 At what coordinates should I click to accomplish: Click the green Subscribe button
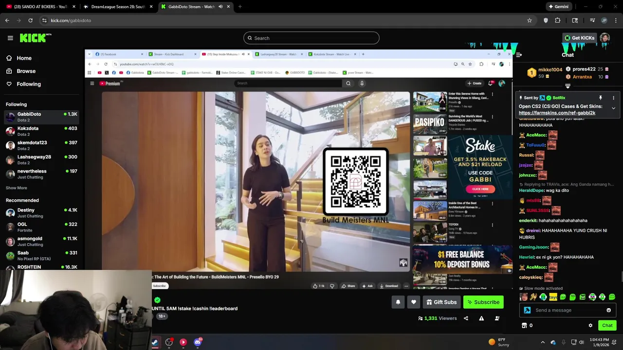(483, 302)
